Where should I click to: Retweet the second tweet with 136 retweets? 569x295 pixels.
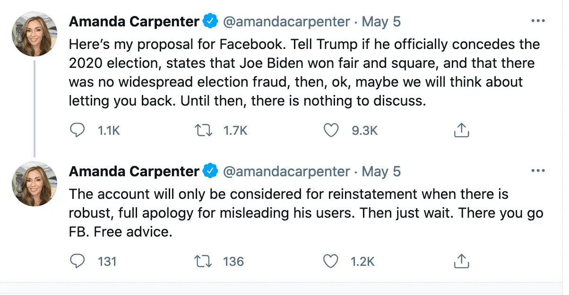pos(203,261)
